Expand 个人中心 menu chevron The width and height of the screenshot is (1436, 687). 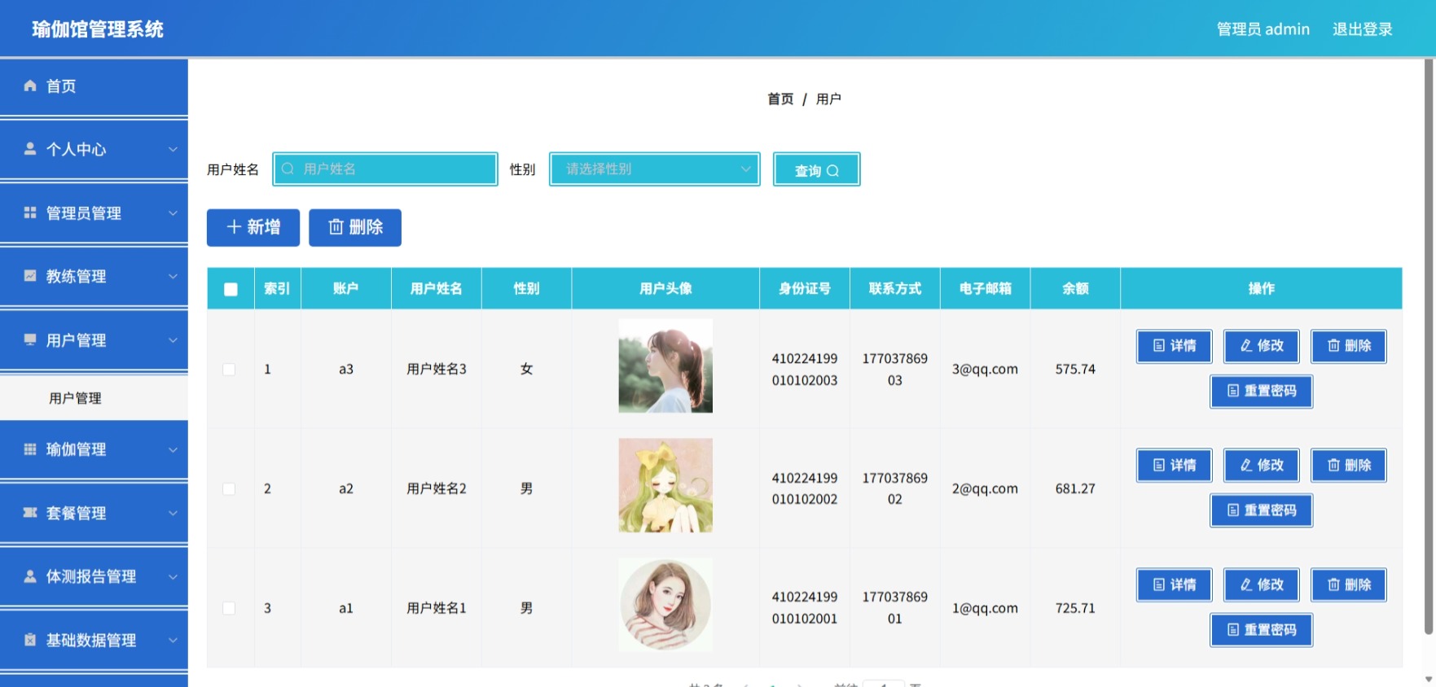coord(173,149)
